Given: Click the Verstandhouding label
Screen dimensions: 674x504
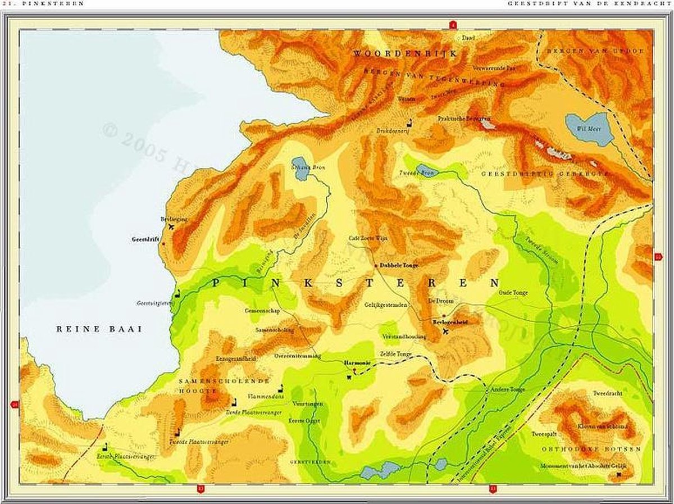Looking at the screenshot, I should [404, 337].
